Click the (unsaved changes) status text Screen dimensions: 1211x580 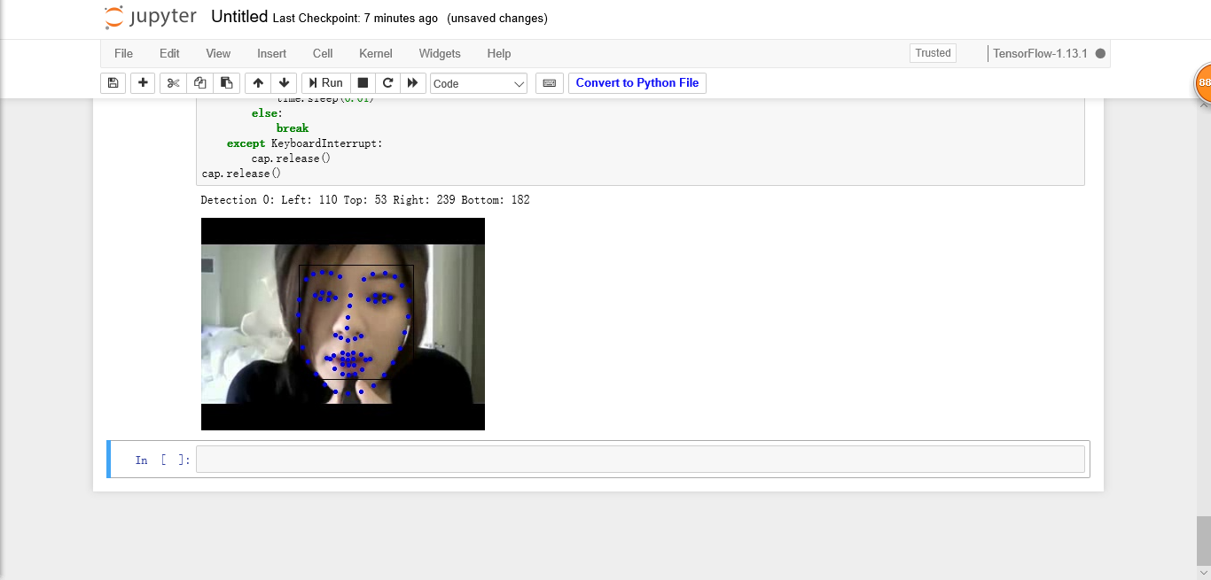[x=497, y=18]
